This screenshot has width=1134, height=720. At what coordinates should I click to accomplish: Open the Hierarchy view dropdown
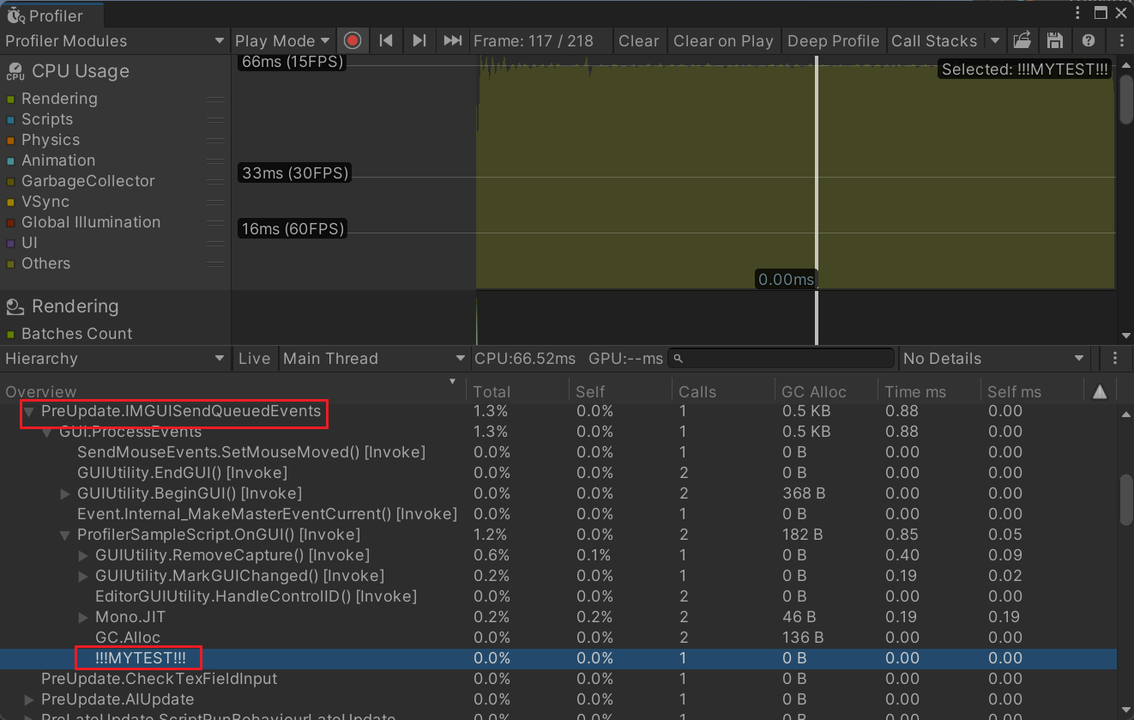click(115, 359)
